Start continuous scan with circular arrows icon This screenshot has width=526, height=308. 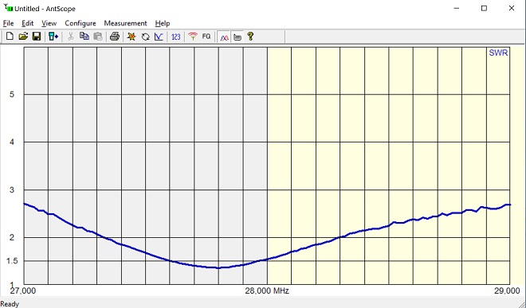pyautogui.click(x=145, y=37)
